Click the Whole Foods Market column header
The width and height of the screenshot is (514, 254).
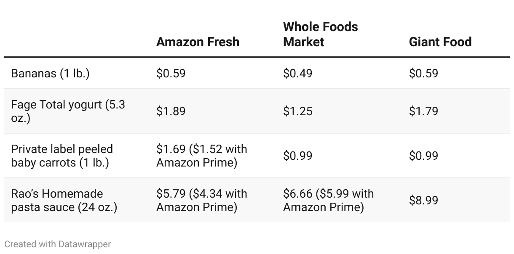click(320, 34)
